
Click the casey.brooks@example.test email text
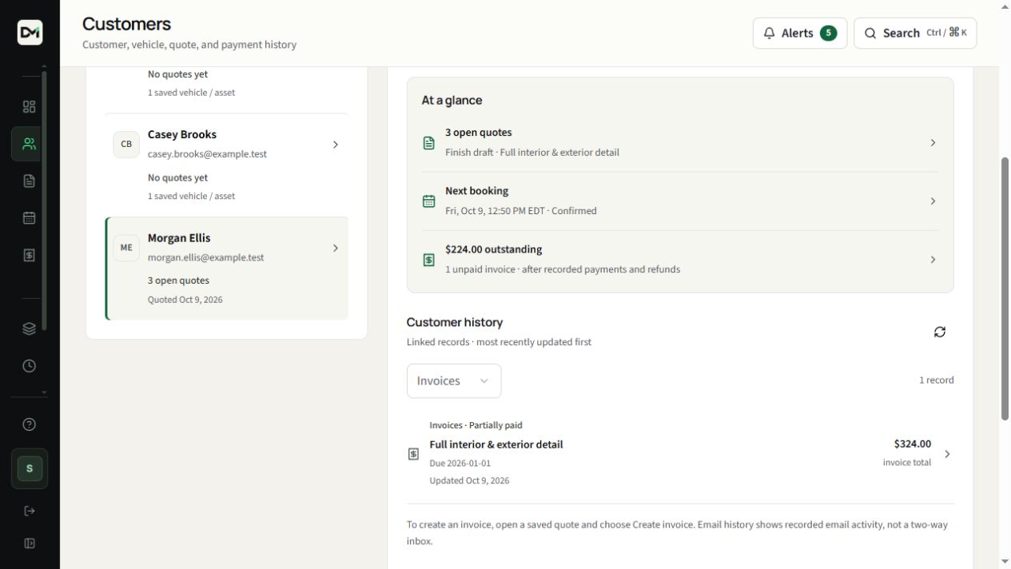[207, 154]
